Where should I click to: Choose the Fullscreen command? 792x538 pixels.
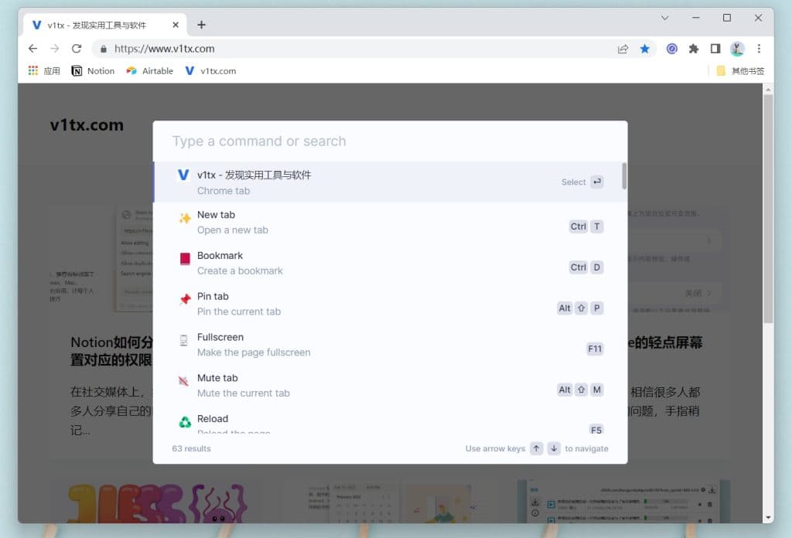(387, 345)
